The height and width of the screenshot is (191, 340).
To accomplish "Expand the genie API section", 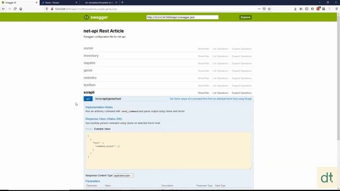I will click(88, 71).
